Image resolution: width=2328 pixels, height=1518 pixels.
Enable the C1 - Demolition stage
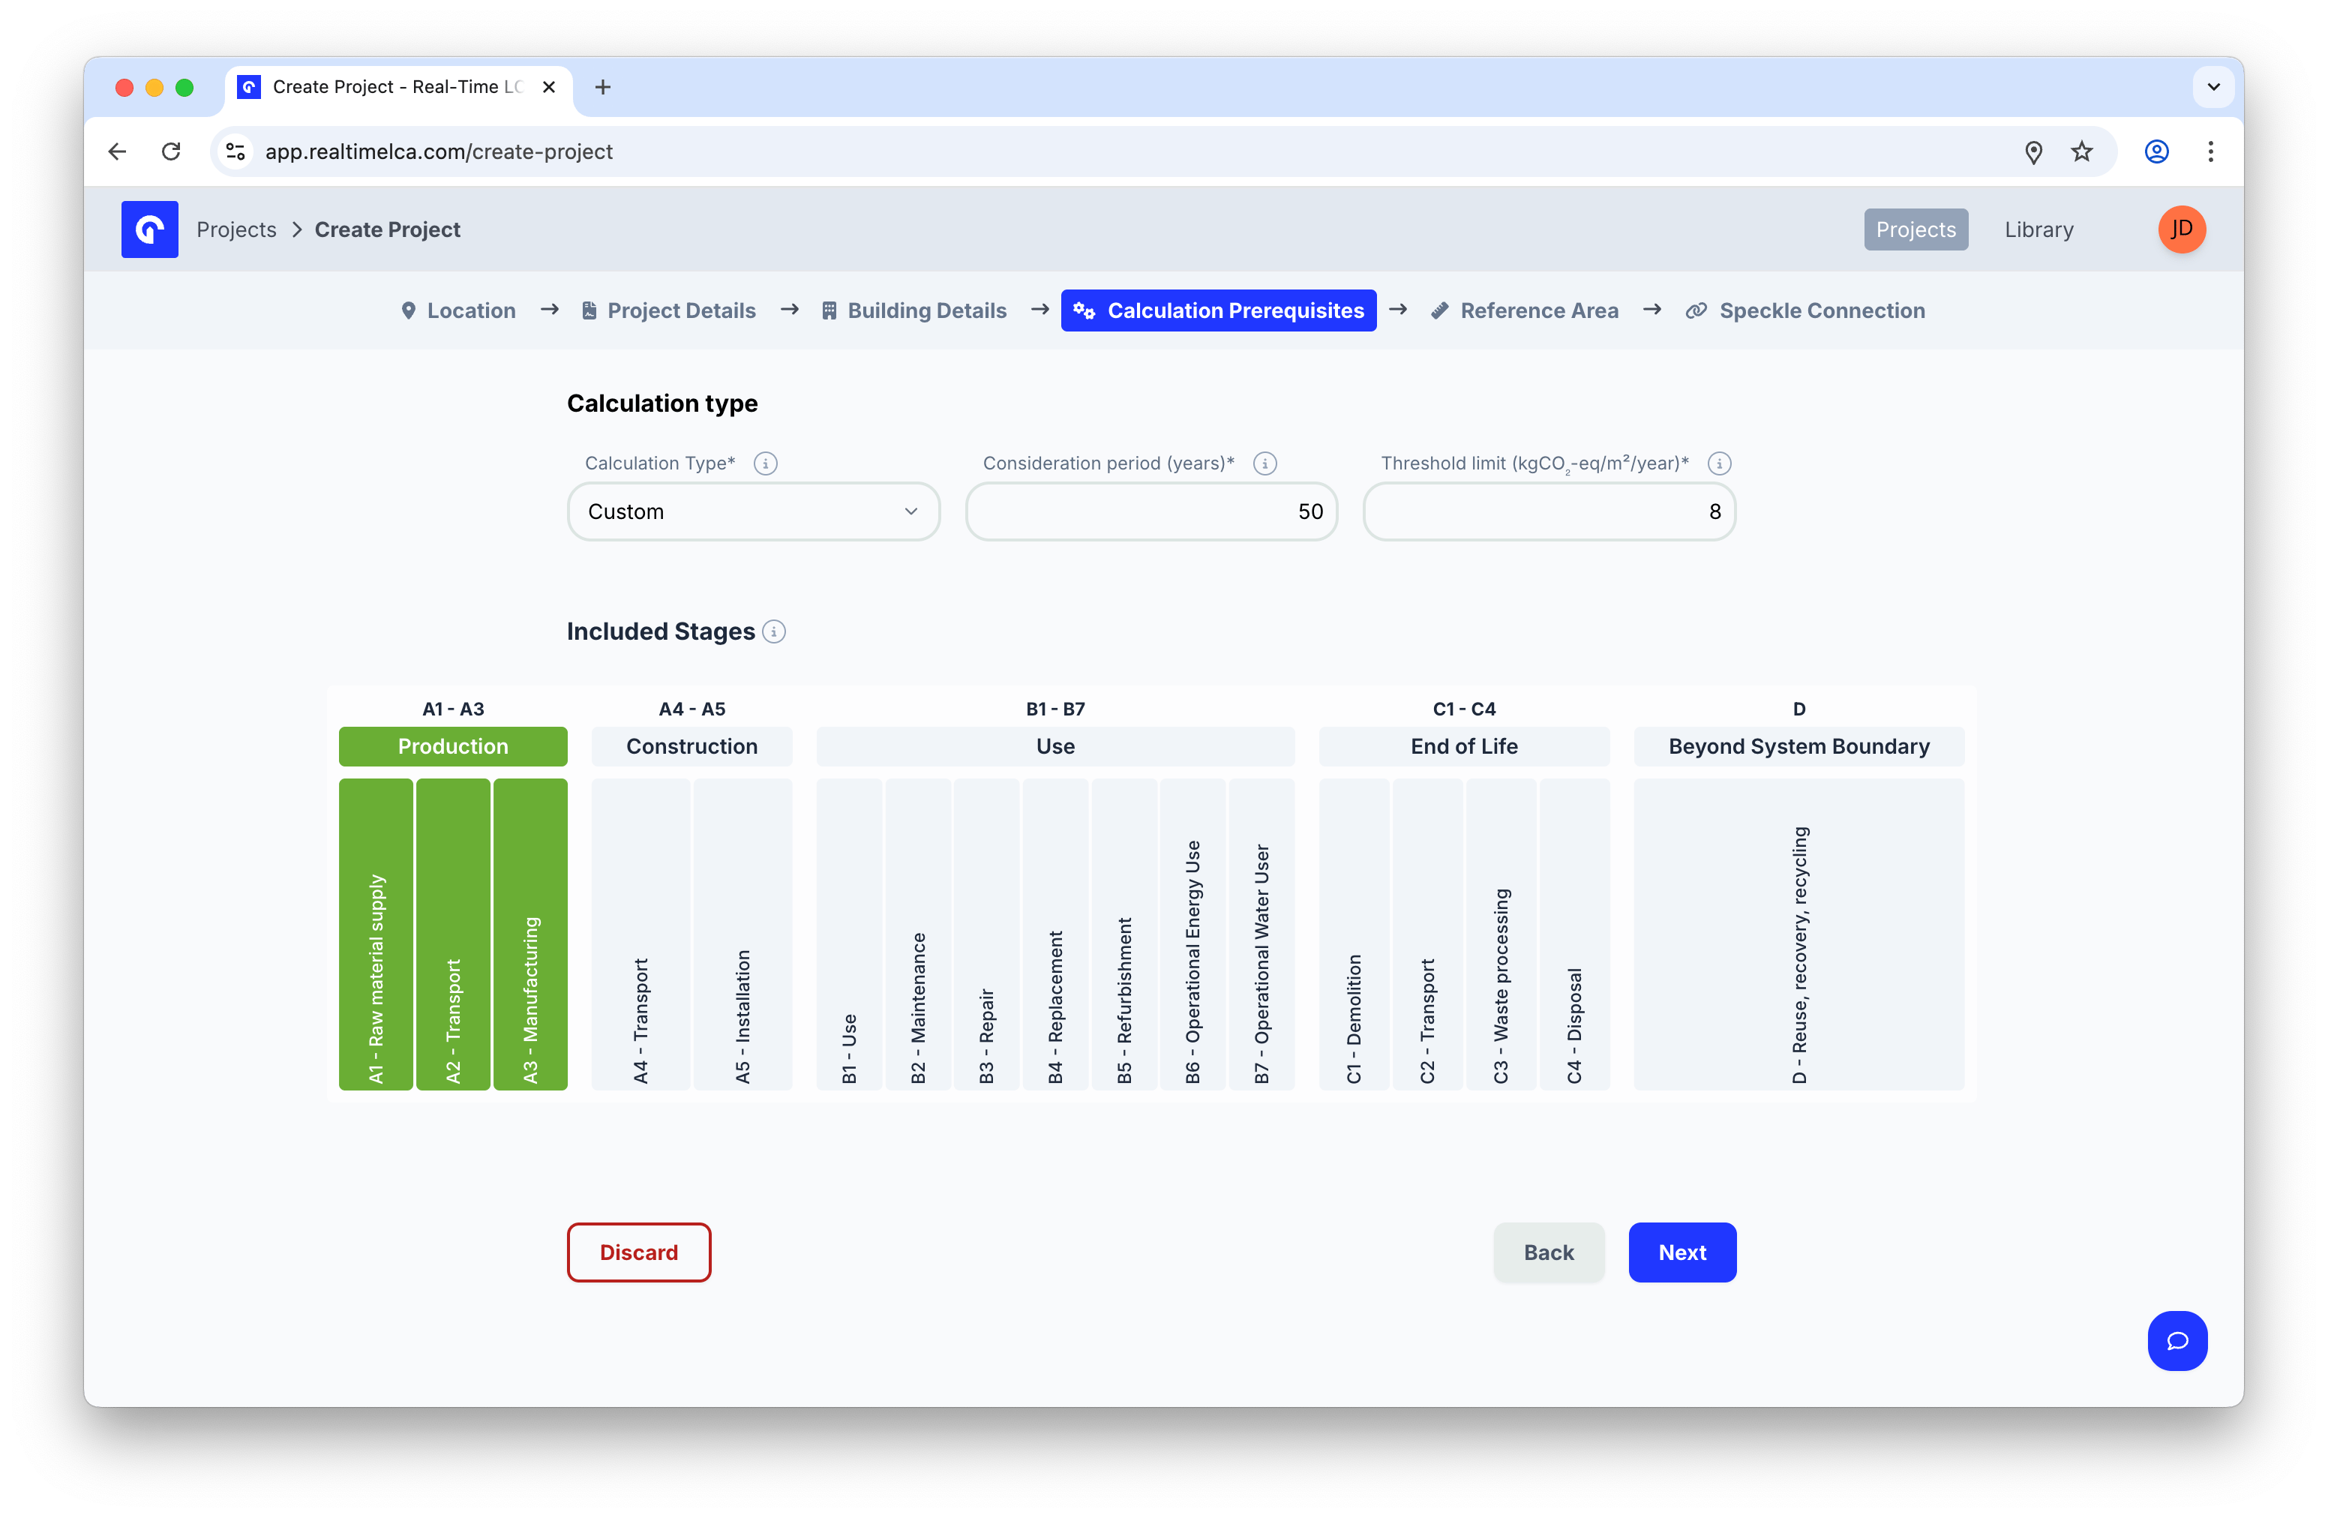click(1354, 934)
